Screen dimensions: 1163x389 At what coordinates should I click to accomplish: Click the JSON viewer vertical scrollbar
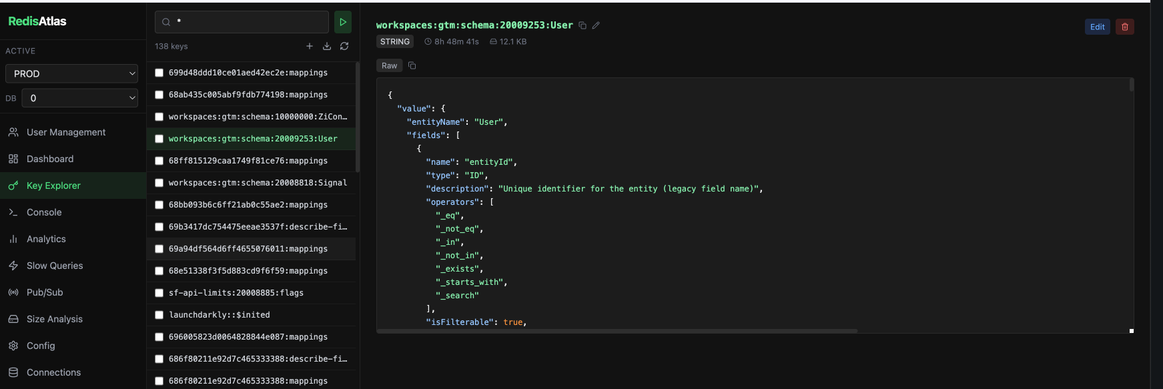pos(1132,85)
